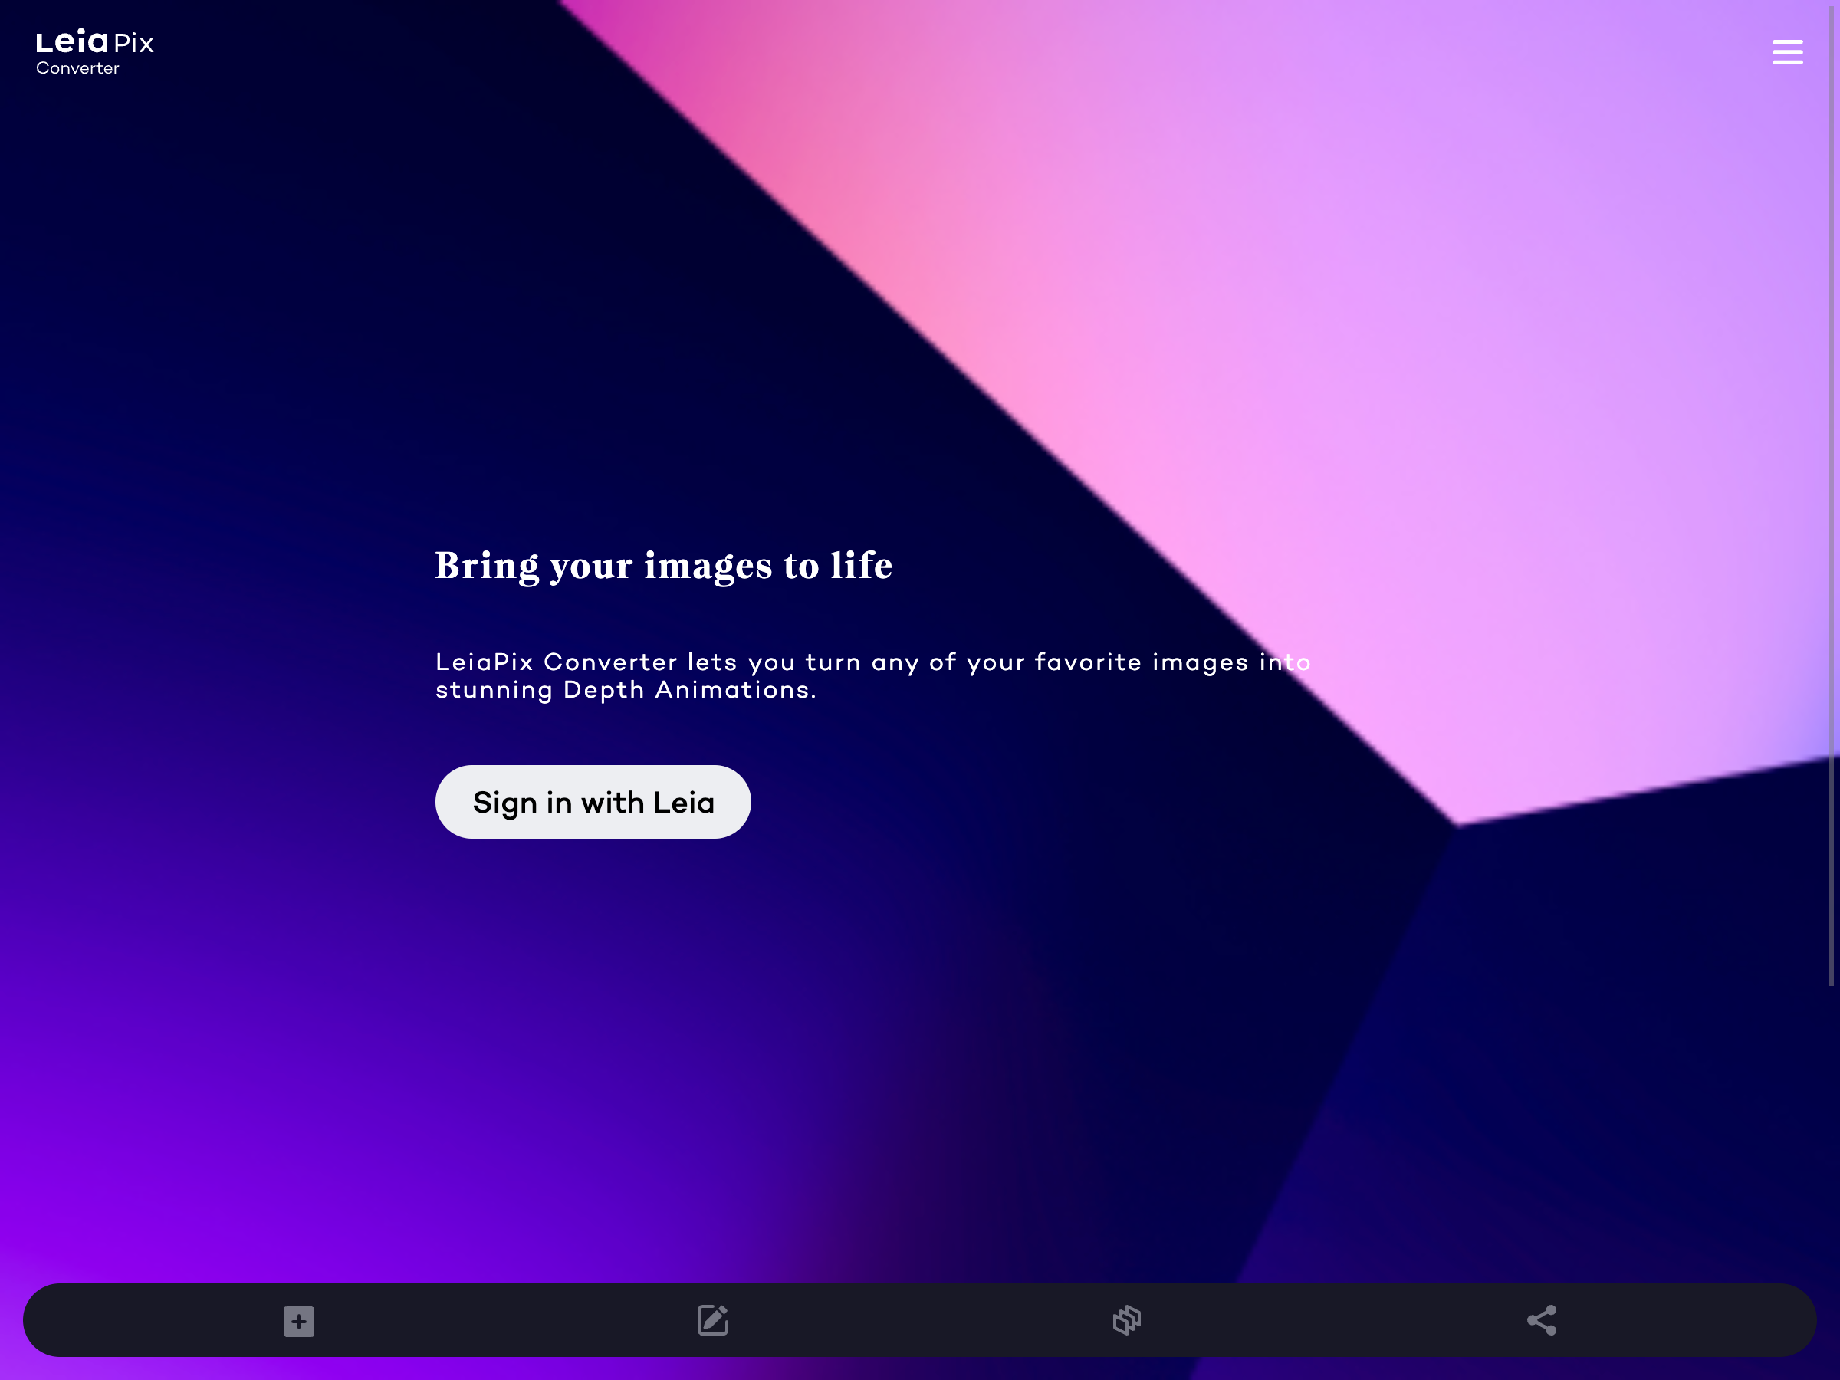This screenshot has width=1840, height=1380.
Task: Click the 'LeiaPix Converter lets you turn' description
Action: pos(873,675)
